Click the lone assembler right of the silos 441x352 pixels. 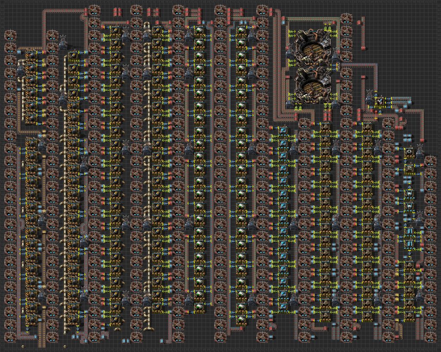(x=380, y=101)
